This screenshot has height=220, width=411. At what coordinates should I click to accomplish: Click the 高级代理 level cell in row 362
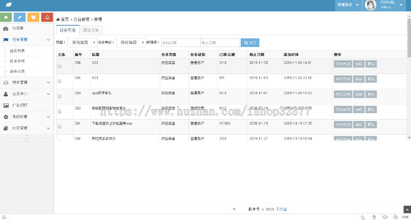click(197, 108)
